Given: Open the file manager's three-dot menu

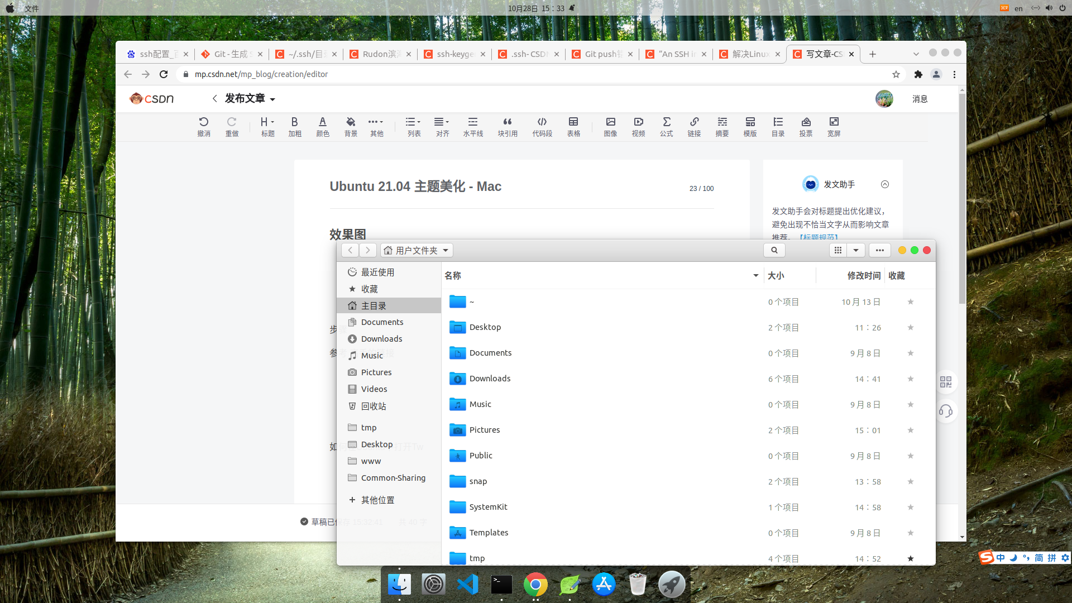Looking at the screenshot, I should click(x=879, y=250).
